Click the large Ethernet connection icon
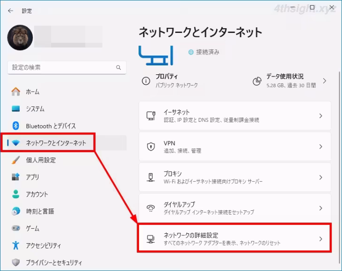Viewport: 342px width, 271px height. pos(156,56)
